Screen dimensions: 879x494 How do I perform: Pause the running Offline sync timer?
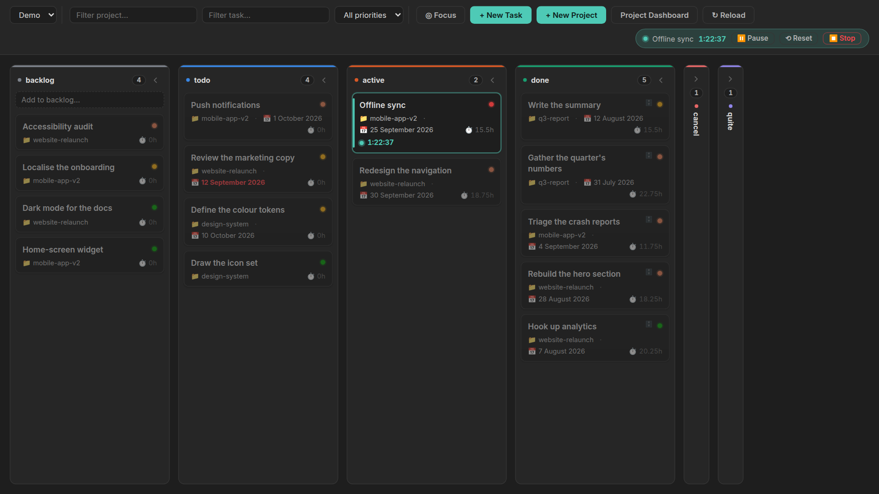[753, 38]
